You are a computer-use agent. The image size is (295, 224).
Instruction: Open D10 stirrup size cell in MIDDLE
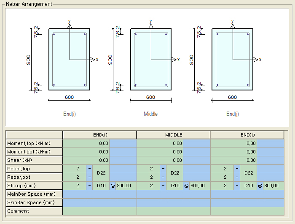pos(175,186)
